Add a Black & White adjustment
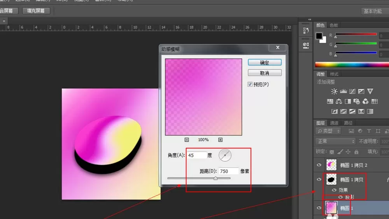 (x=348, y=101)
